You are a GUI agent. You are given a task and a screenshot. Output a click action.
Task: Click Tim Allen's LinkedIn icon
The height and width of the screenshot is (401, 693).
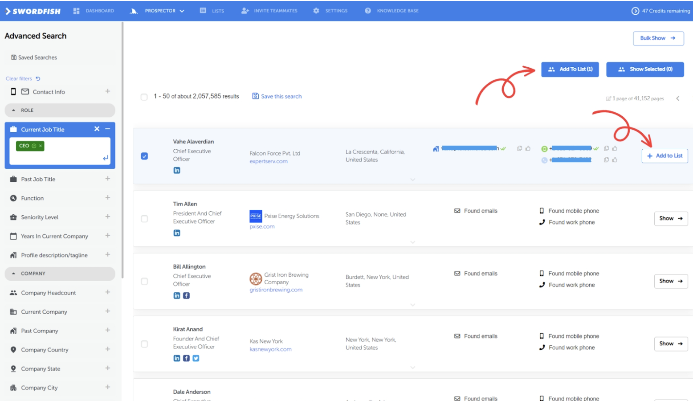click(x=177, y=233)
